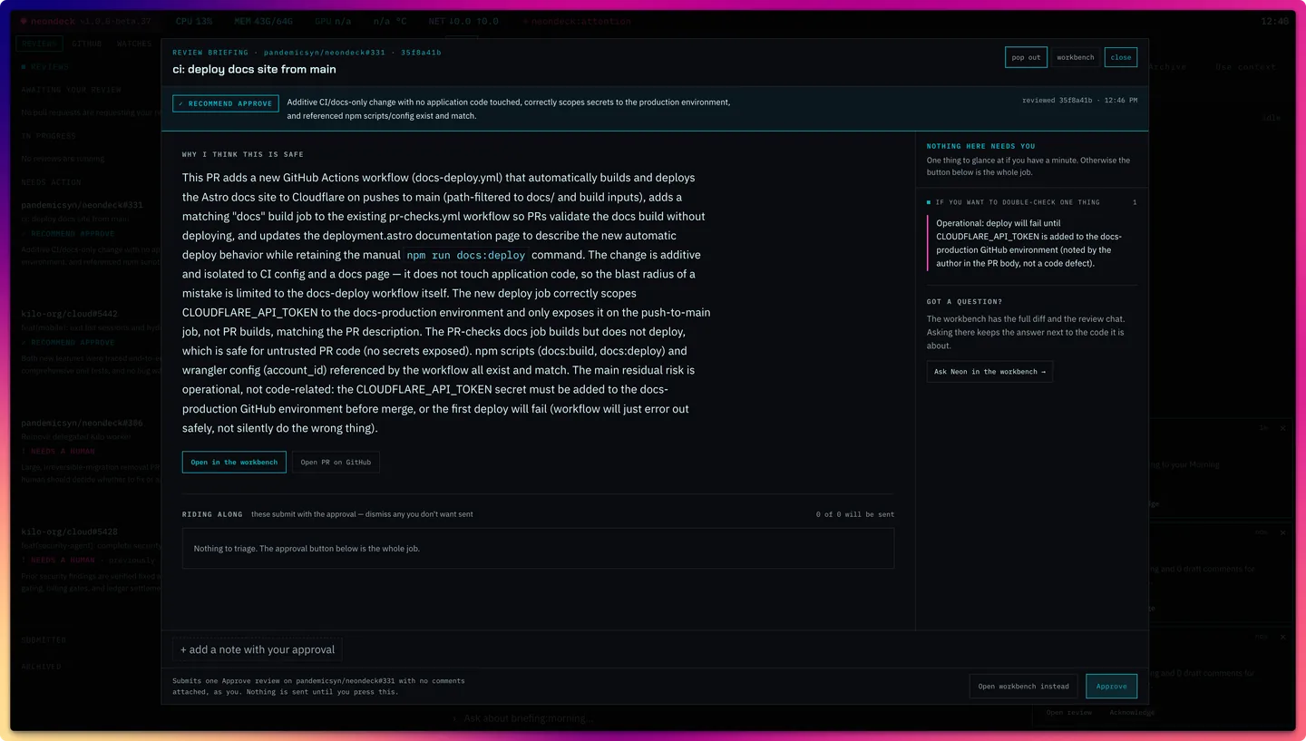Click the 35f8a41b commit hash in header
1306x741 pixels.
tap(422, 53)
